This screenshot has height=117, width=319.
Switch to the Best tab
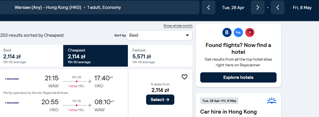tap(32, 56)
